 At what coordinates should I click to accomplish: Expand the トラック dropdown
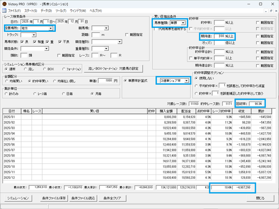pos(33,35)
